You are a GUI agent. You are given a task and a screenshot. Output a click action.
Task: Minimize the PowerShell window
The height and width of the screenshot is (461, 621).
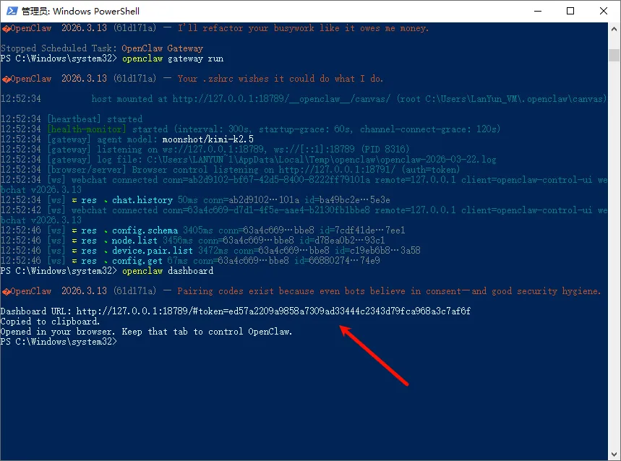tap(536, 11)
